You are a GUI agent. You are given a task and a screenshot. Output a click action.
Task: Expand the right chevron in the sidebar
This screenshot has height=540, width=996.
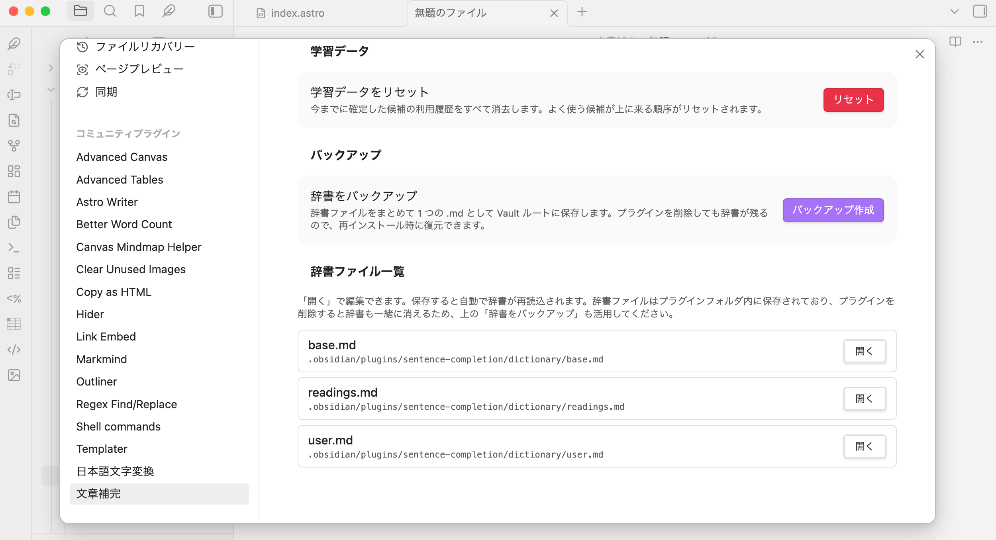click(51, 68)
